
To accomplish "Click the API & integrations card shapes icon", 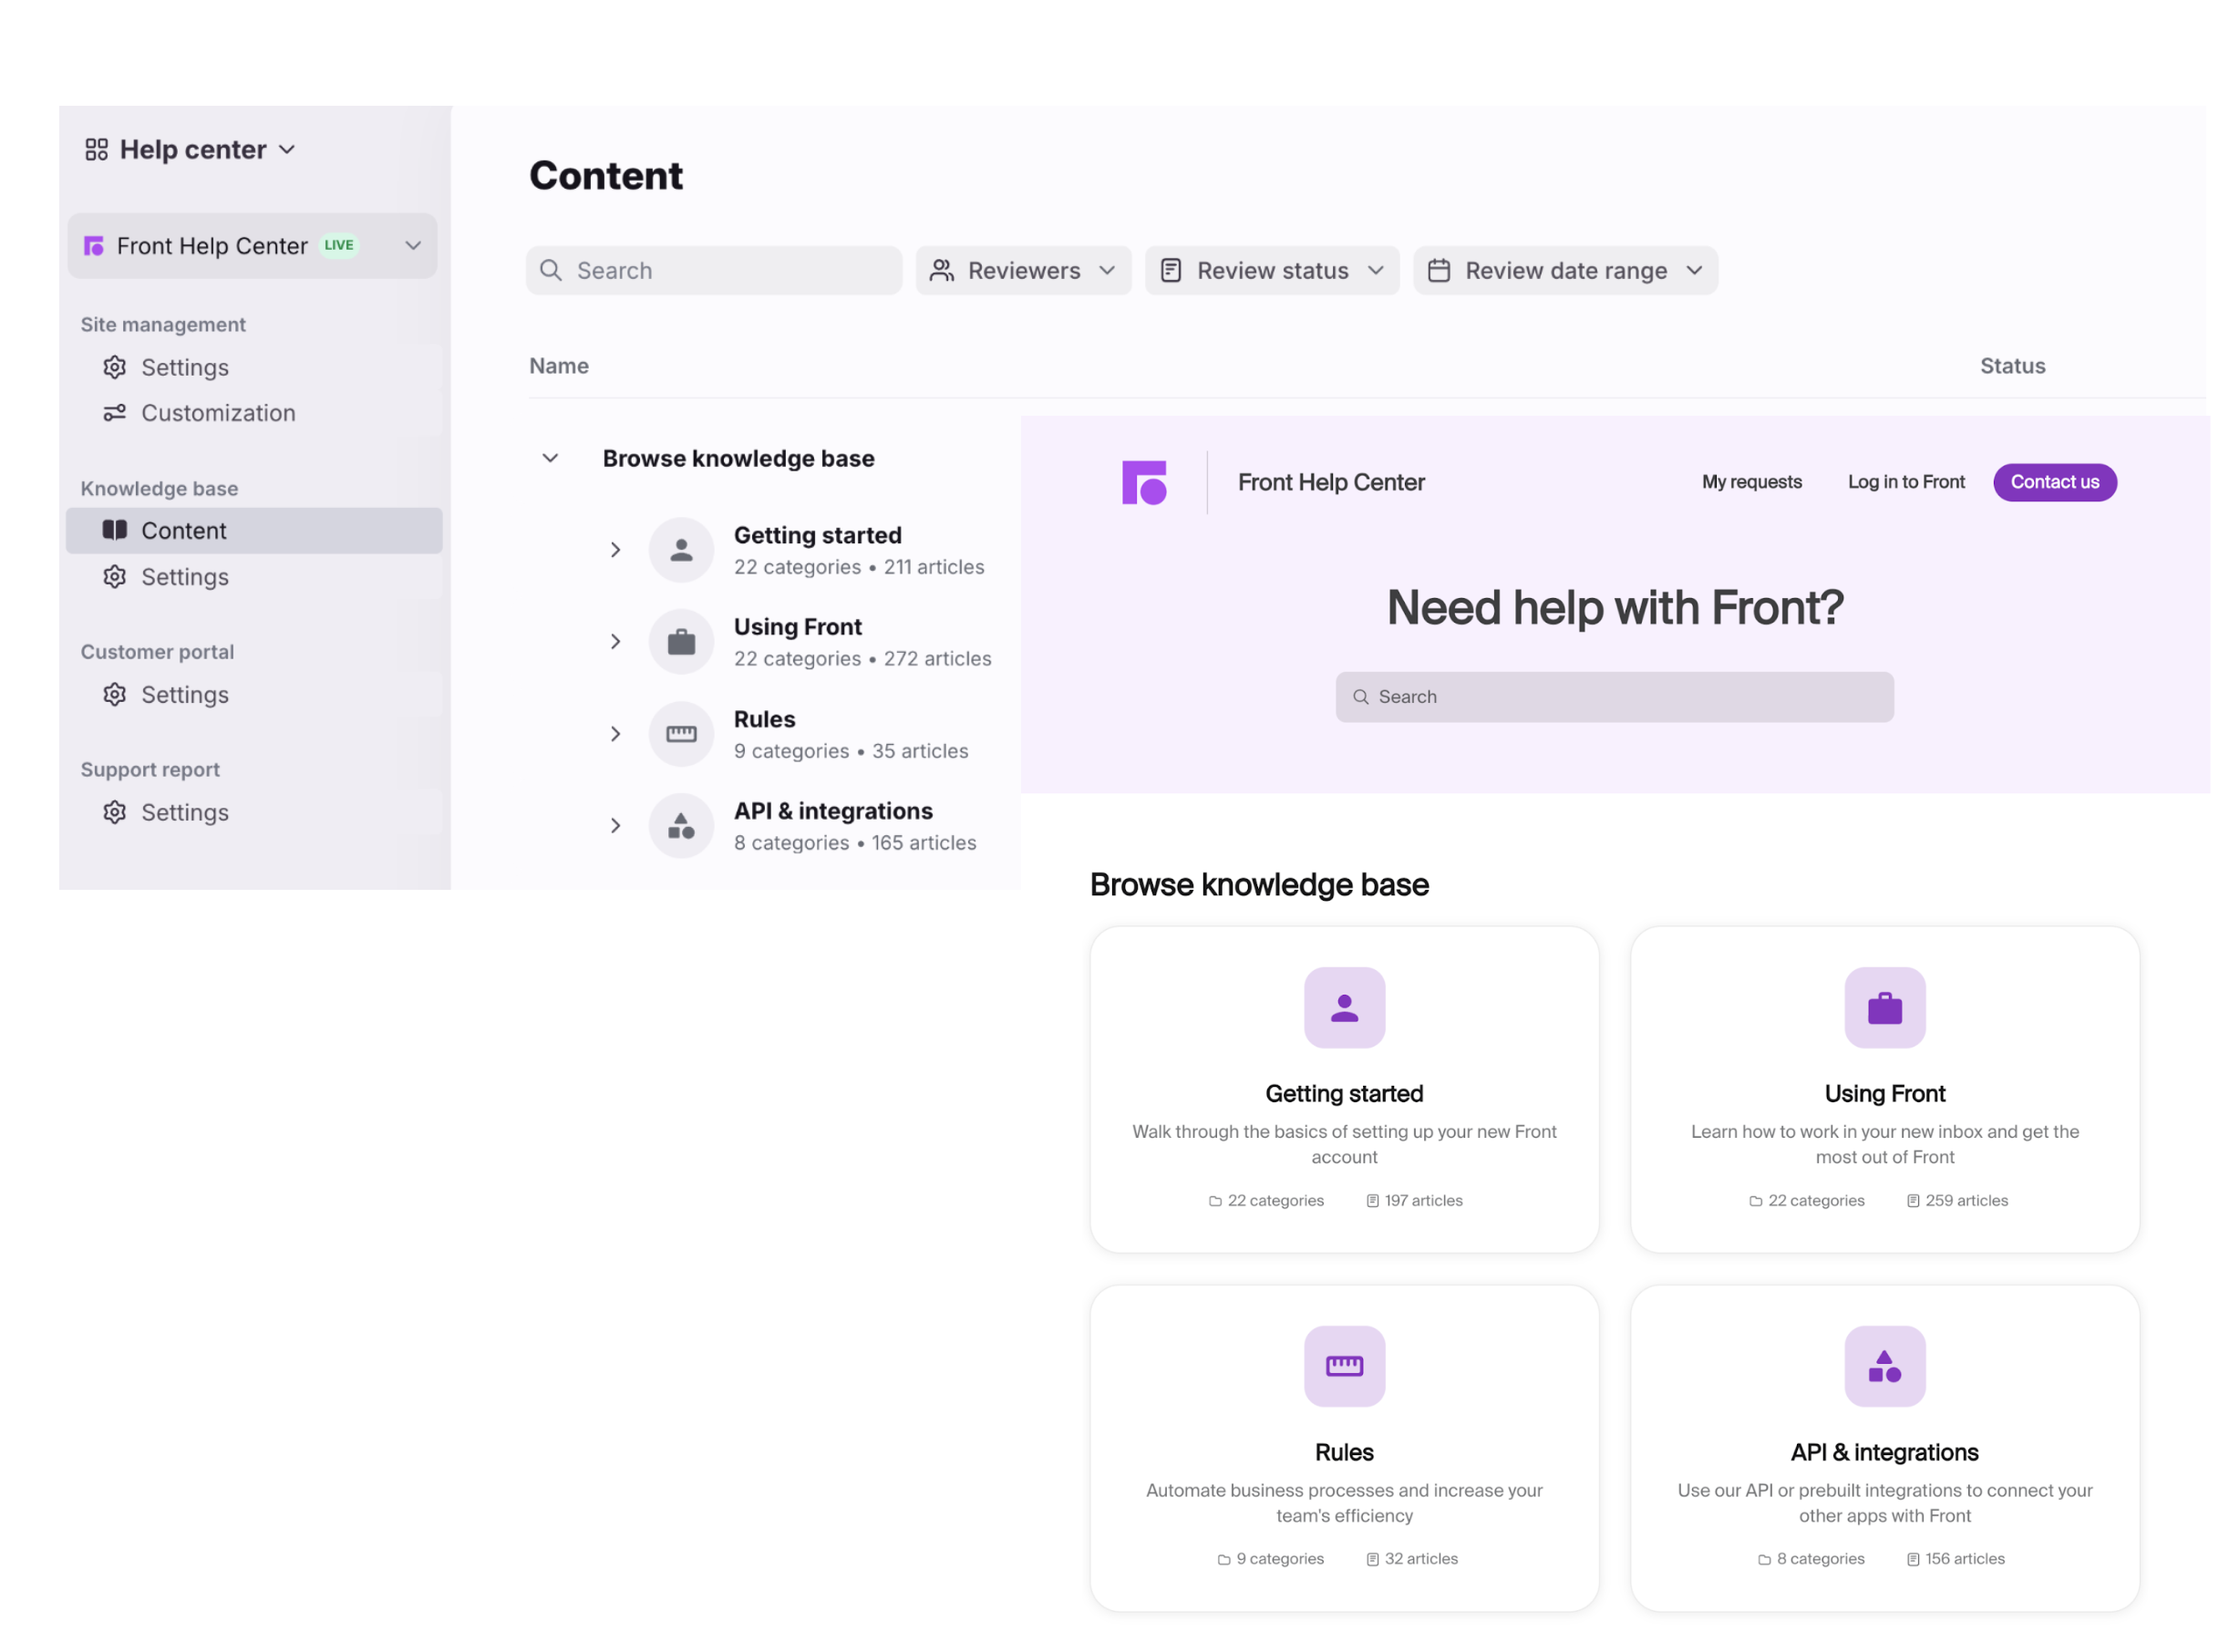I will click(1885, 1367).
